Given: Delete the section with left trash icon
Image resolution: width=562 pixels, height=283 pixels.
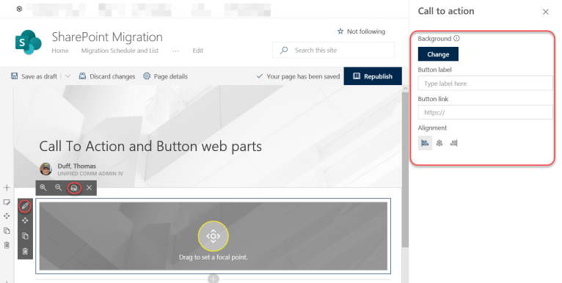Looking at the screenshot, I should (7, 245).
